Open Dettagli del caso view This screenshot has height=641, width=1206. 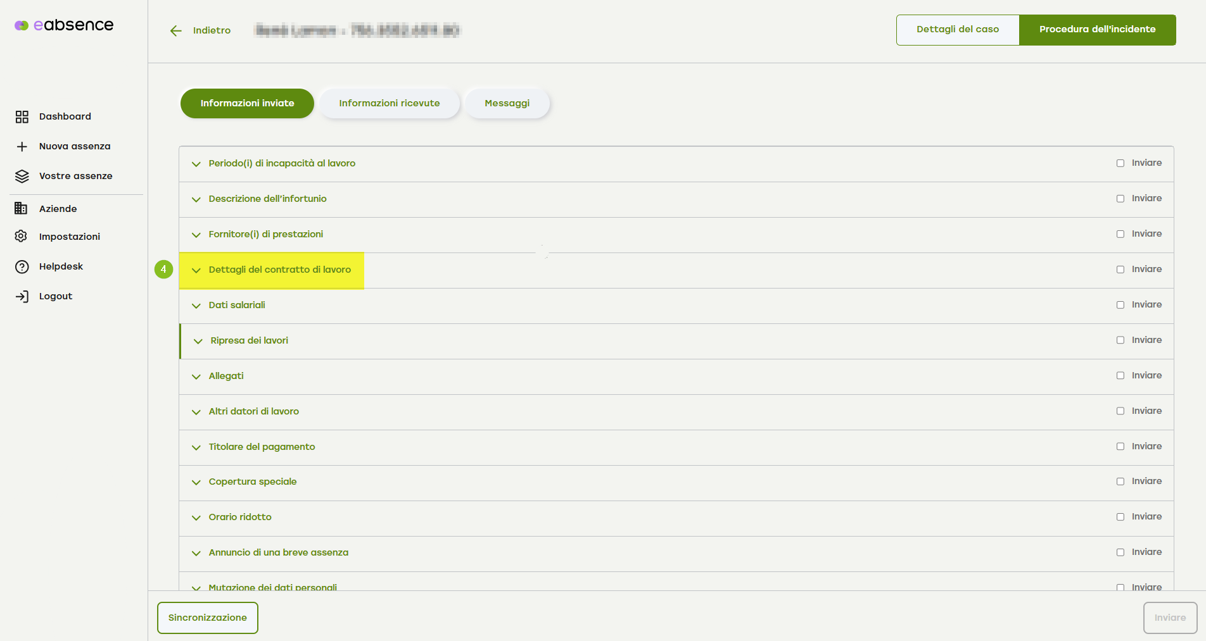point(957,30)
